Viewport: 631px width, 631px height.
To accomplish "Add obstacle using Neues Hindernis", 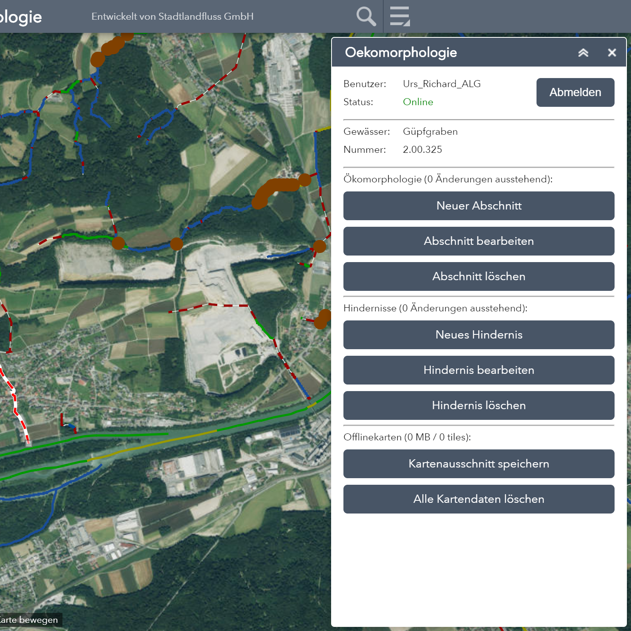I will point(479,335).
